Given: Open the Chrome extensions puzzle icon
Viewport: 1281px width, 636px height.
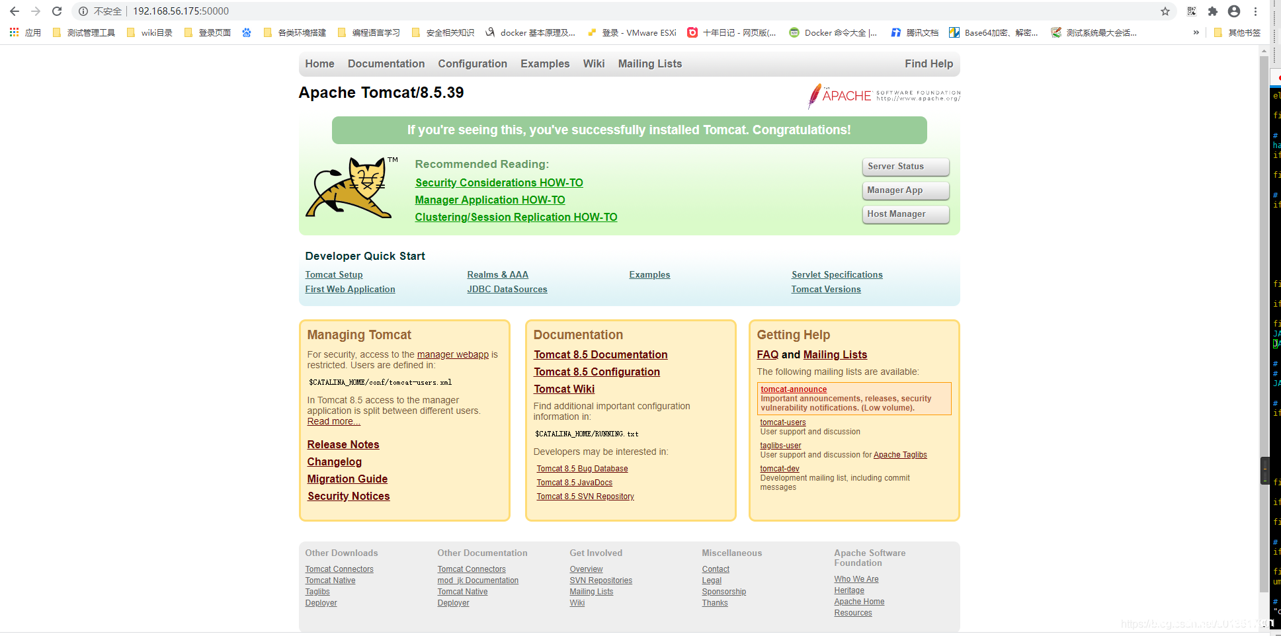Looking at the screenshot, I should (1213, 11).
